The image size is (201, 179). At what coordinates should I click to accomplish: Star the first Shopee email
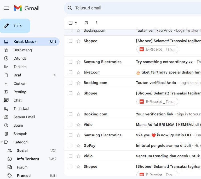pos(78,41)
